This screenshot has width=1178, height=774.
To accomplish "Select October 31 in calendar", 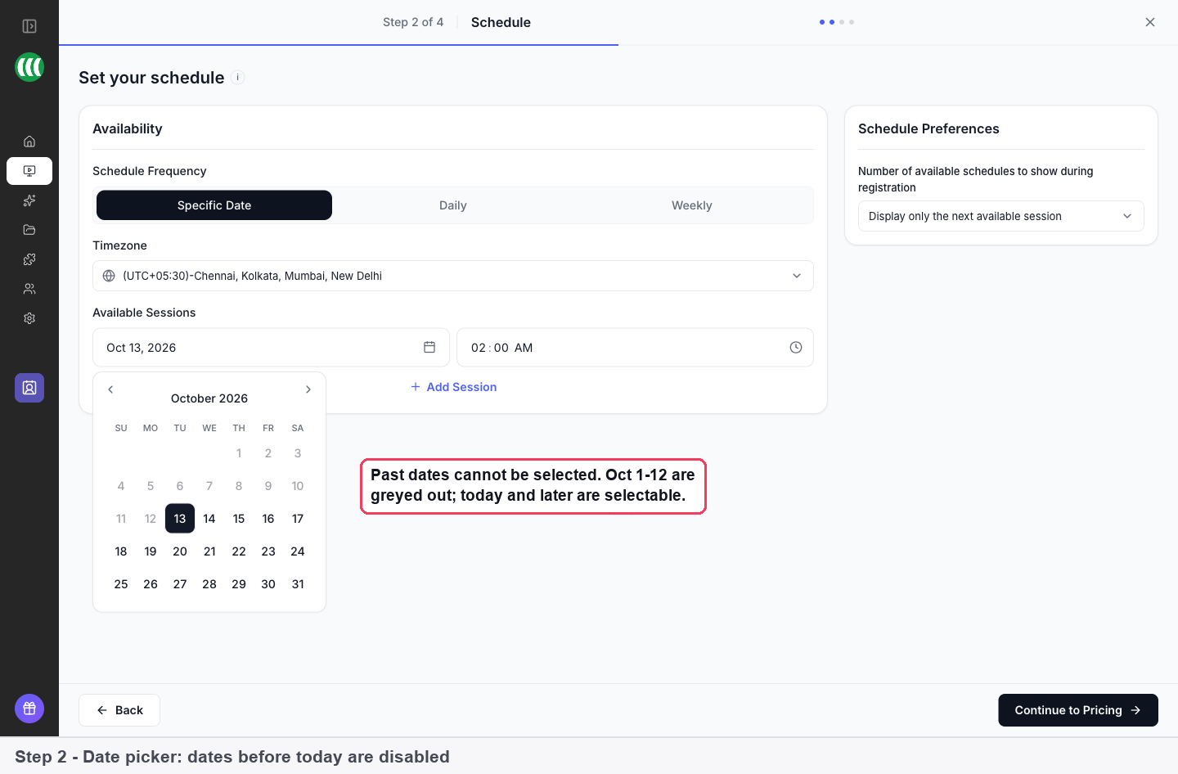I will pos(298,584).
